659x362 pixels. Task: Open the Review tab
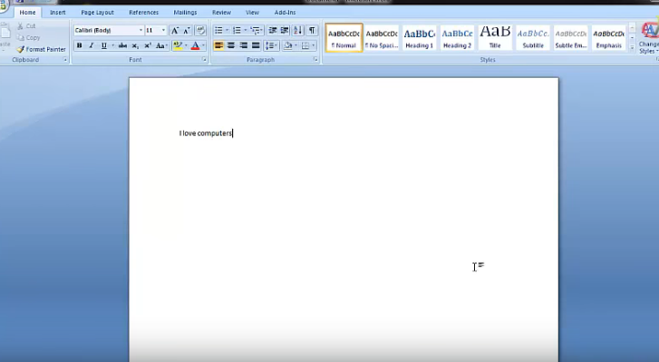click(x=221, y=13)
